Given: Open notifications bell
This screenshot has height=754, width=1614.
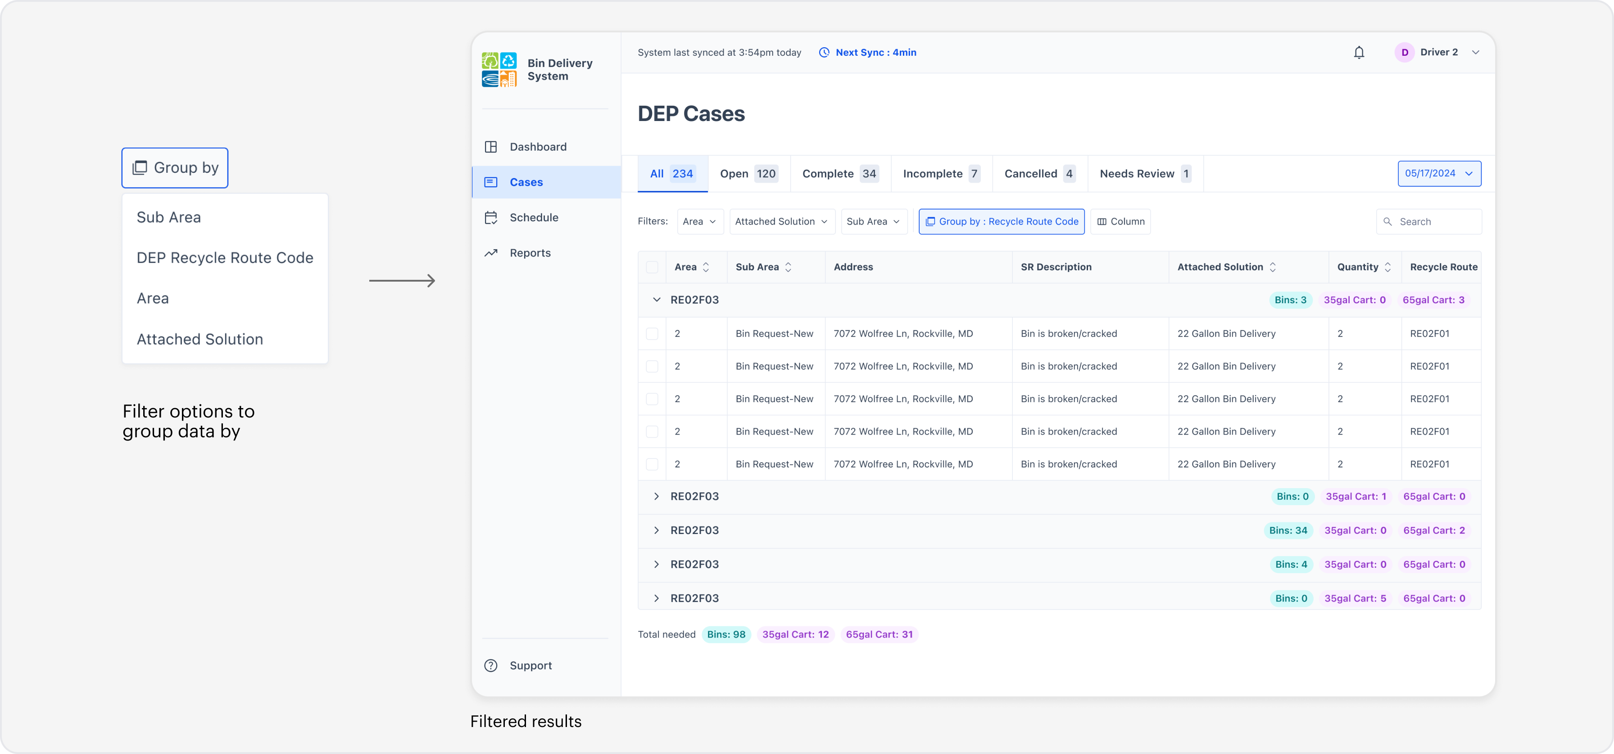Looking at the screenshot, I should point(1358,53).
